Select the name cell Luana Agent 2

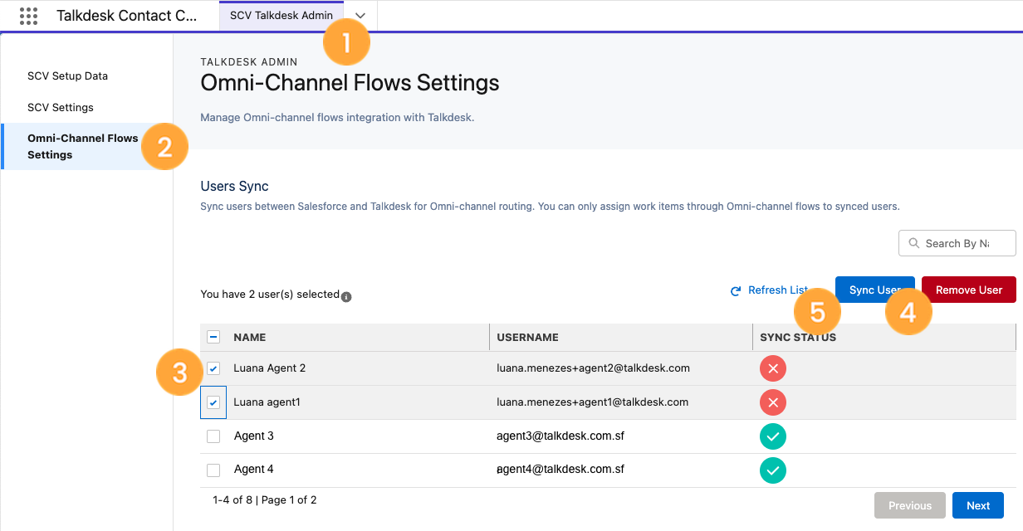pos(270,368)
